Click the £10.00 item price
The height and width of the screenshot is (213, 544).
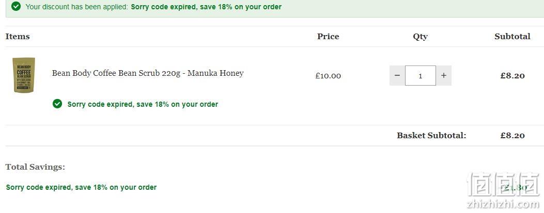[x=328, y=76]
